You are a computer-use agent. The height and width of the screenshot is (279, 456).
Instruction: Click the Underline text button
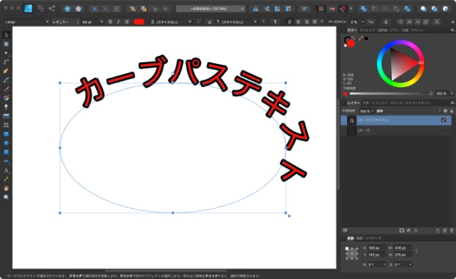126,22
